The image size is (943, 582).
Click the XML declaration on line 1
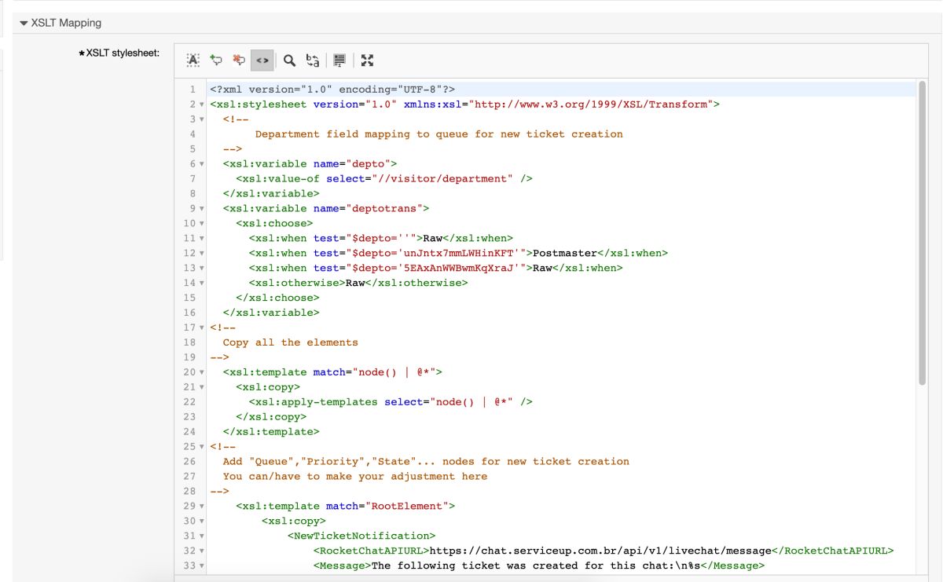click(332, 90)
